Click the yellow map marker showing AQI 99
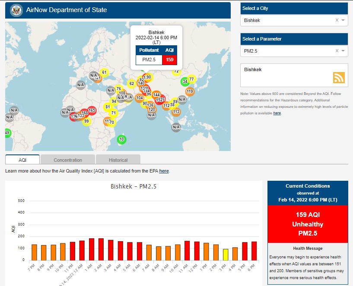The height and width of the screenshot is (286, 353). point(86,121)
